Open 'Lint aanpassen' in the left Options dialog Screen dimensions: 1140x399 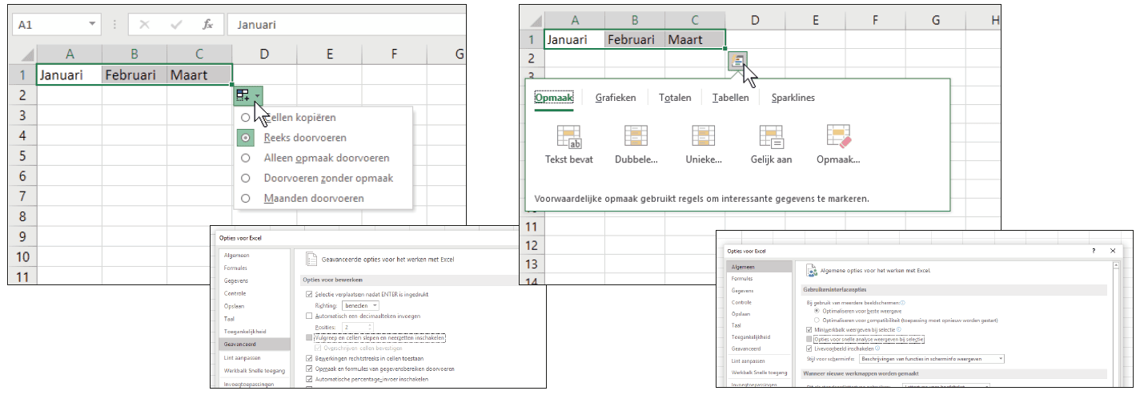pyautogui.click(x=255, y=357)
